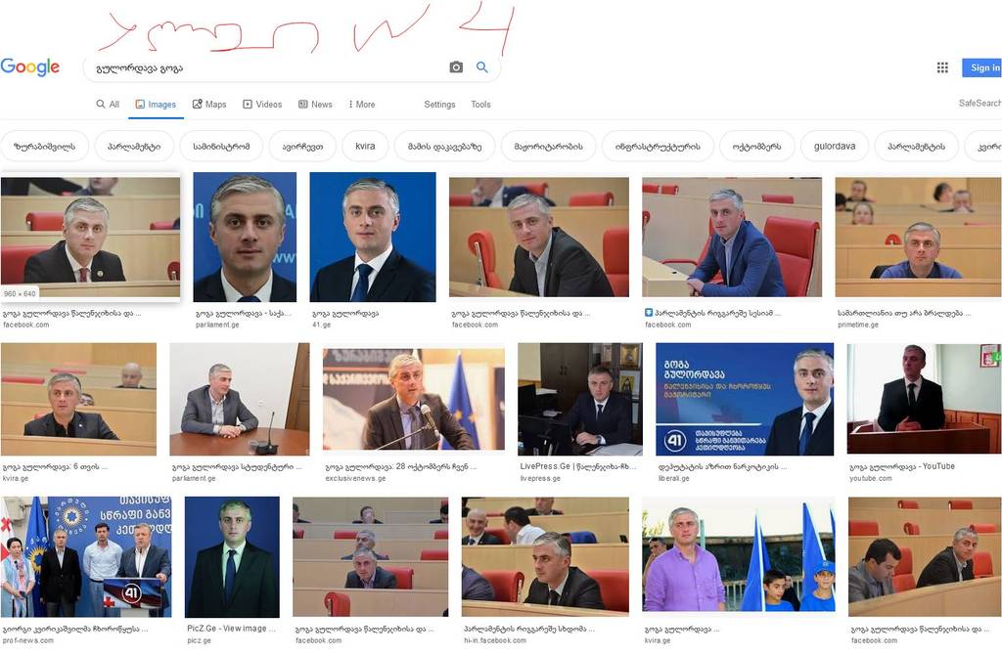The height and width of the screenshot is (654, 1002).
Task: Click the camera search-by-image icon
Action: [456, 67]
